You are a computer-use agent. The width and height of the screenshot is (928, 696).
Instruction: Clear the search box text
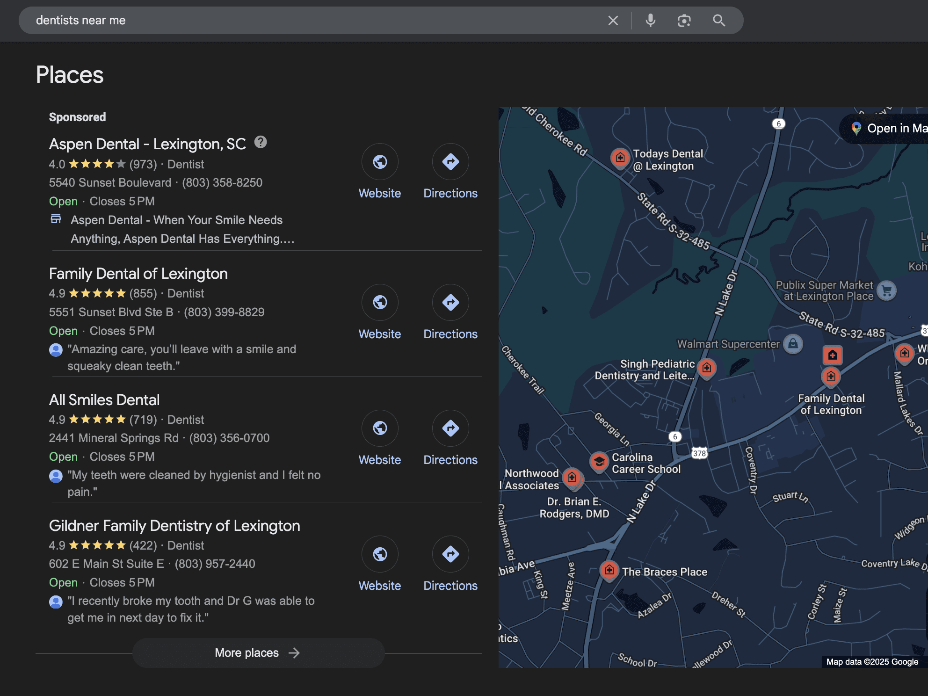pyautogui.click(x=613, y=21)
